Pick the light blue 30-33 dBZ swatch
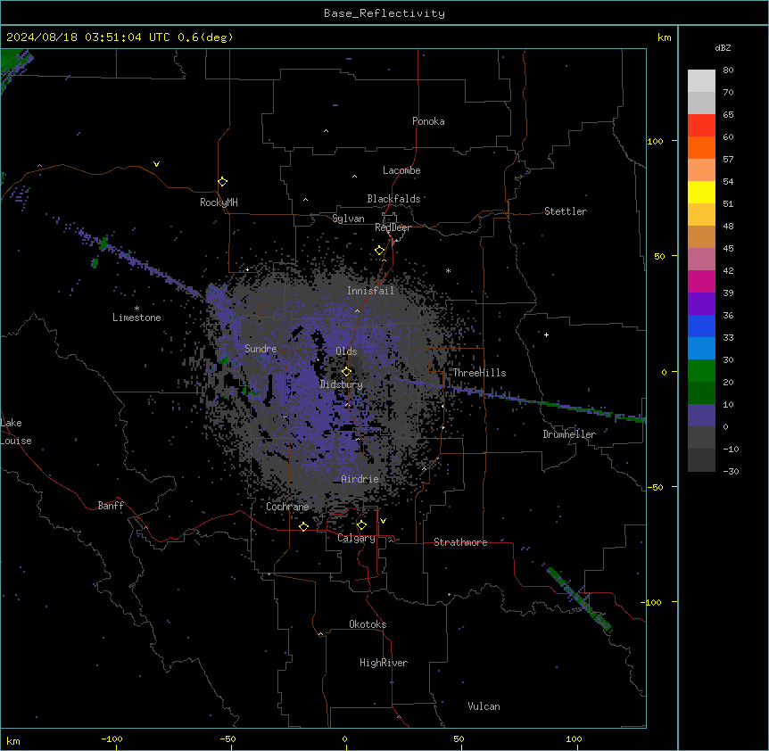 [701, 349]
